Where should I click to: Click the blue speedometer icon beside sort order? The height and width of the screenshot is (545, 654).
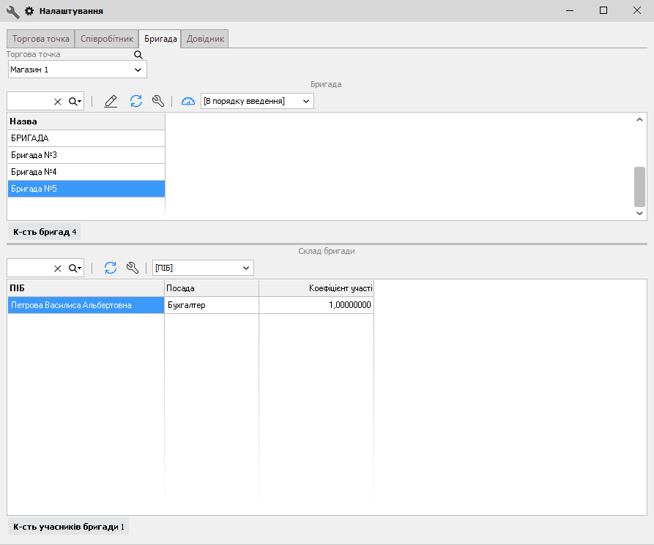(188, 101)
